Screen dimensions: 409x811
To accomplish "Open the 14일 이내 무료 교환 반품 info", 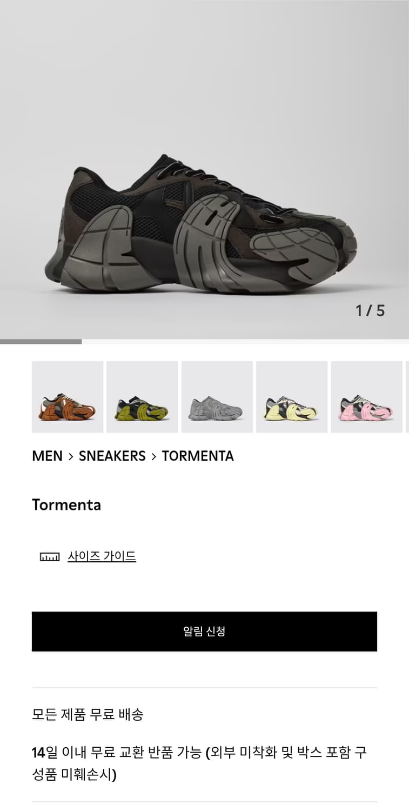I will coord(204,763).
